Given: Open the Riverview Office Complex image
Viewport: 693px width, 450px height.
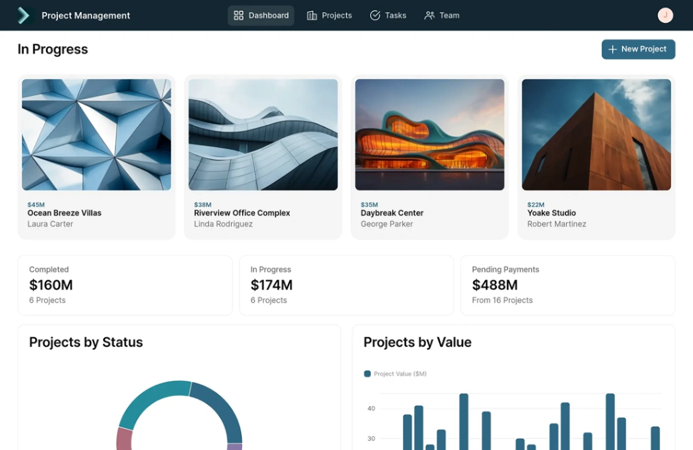Looking at the screenshot, I should click(263, 135).
